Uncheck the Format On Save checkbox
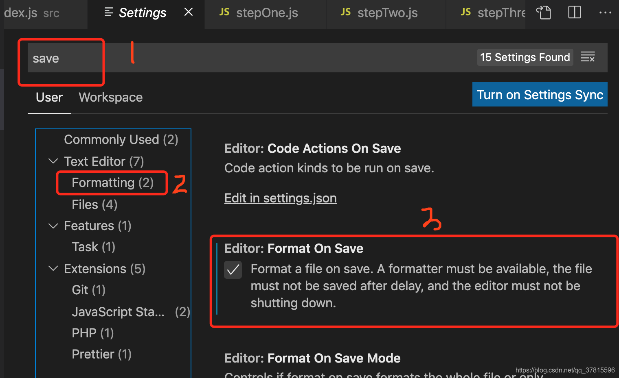 click(233, 270)
